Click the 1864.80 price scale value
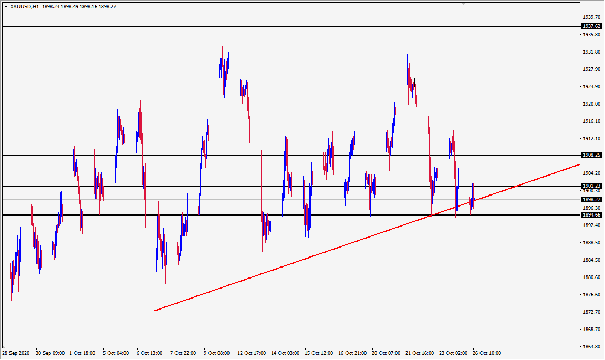This screenshot has height=360, width=605. click(591, 347)
